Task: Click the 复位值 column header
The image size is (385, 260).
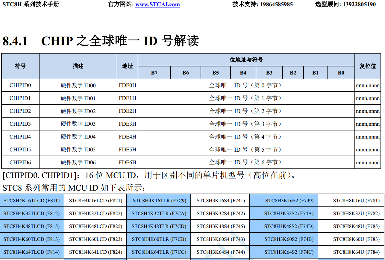Action: click(368, 66)
